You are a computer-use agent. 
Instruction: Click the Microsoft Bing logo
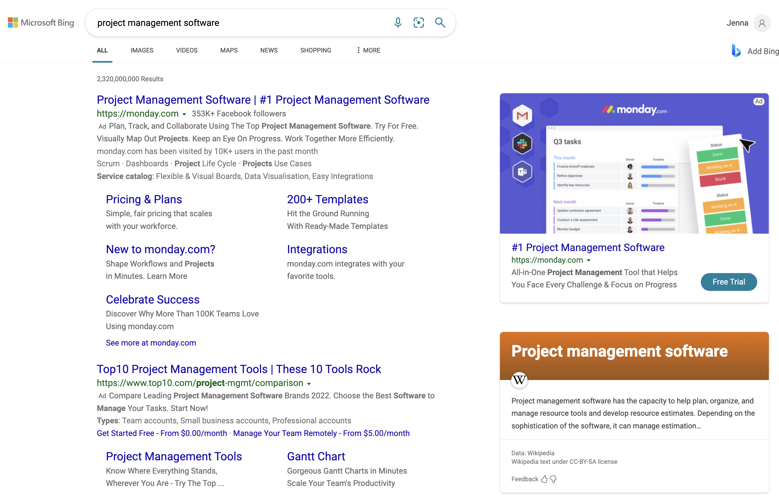(41, 23)
